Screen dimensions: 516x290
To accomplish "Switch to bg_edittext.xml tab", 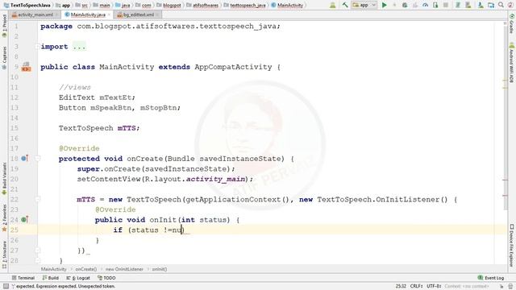I will pos(138,14).
